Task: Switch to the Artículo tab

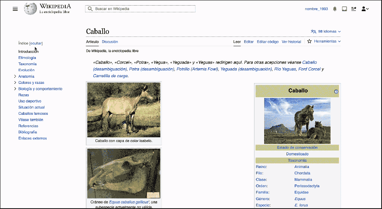Action: tap(93, 42)
